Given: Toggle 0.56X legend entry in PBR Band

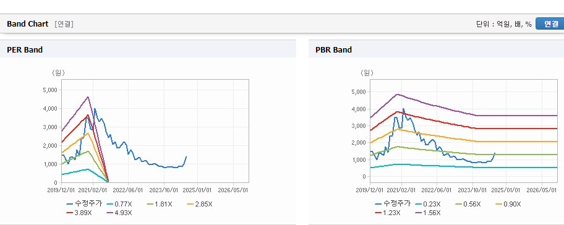Looking at the screenshot, I should [468, 204].
